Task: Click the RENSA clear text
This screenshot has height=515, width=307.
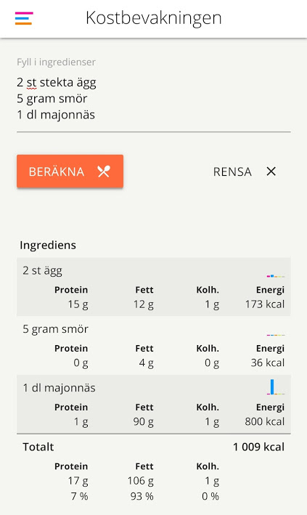Action: pyautogui.click(x=232, y=171)
